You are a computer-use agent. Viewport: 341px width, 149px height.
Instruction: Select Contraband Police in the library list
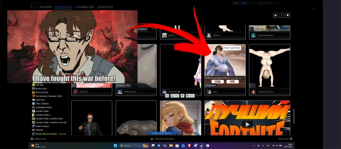tap(43, 107)
